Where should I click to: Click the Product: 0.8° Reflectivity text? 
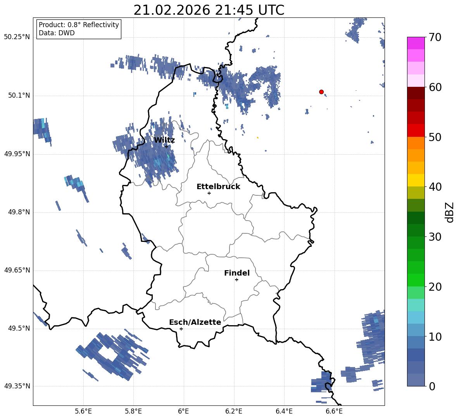79,25
